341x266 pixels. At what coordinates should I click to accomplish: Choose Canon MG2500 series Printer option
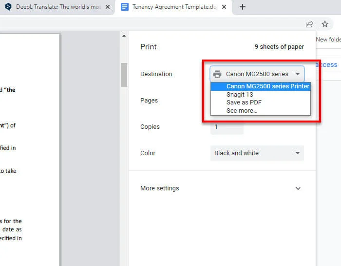[x=261, y=86]
